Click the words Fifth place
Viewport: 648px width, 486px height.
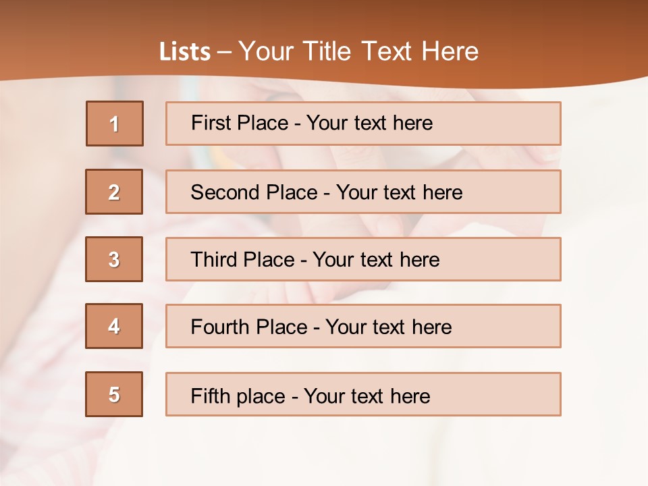(238, 396)
